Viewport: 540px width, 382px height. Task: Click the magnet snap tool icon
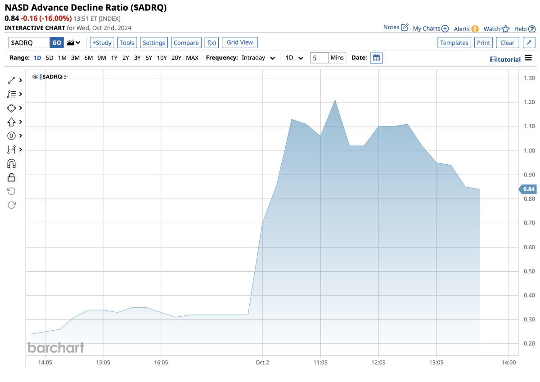[12, 163]
